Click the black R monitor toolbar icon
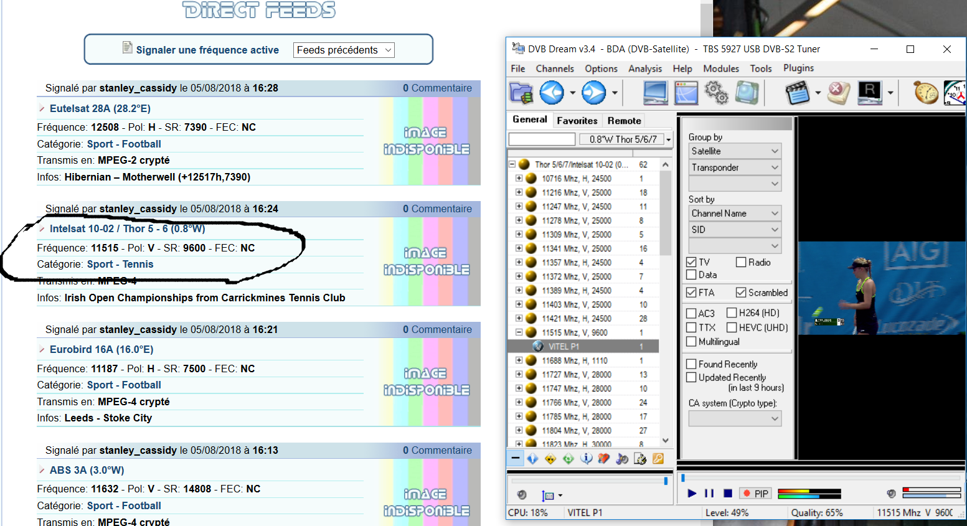Viewport: 967px width, 526px height. [x=870, y=93]
